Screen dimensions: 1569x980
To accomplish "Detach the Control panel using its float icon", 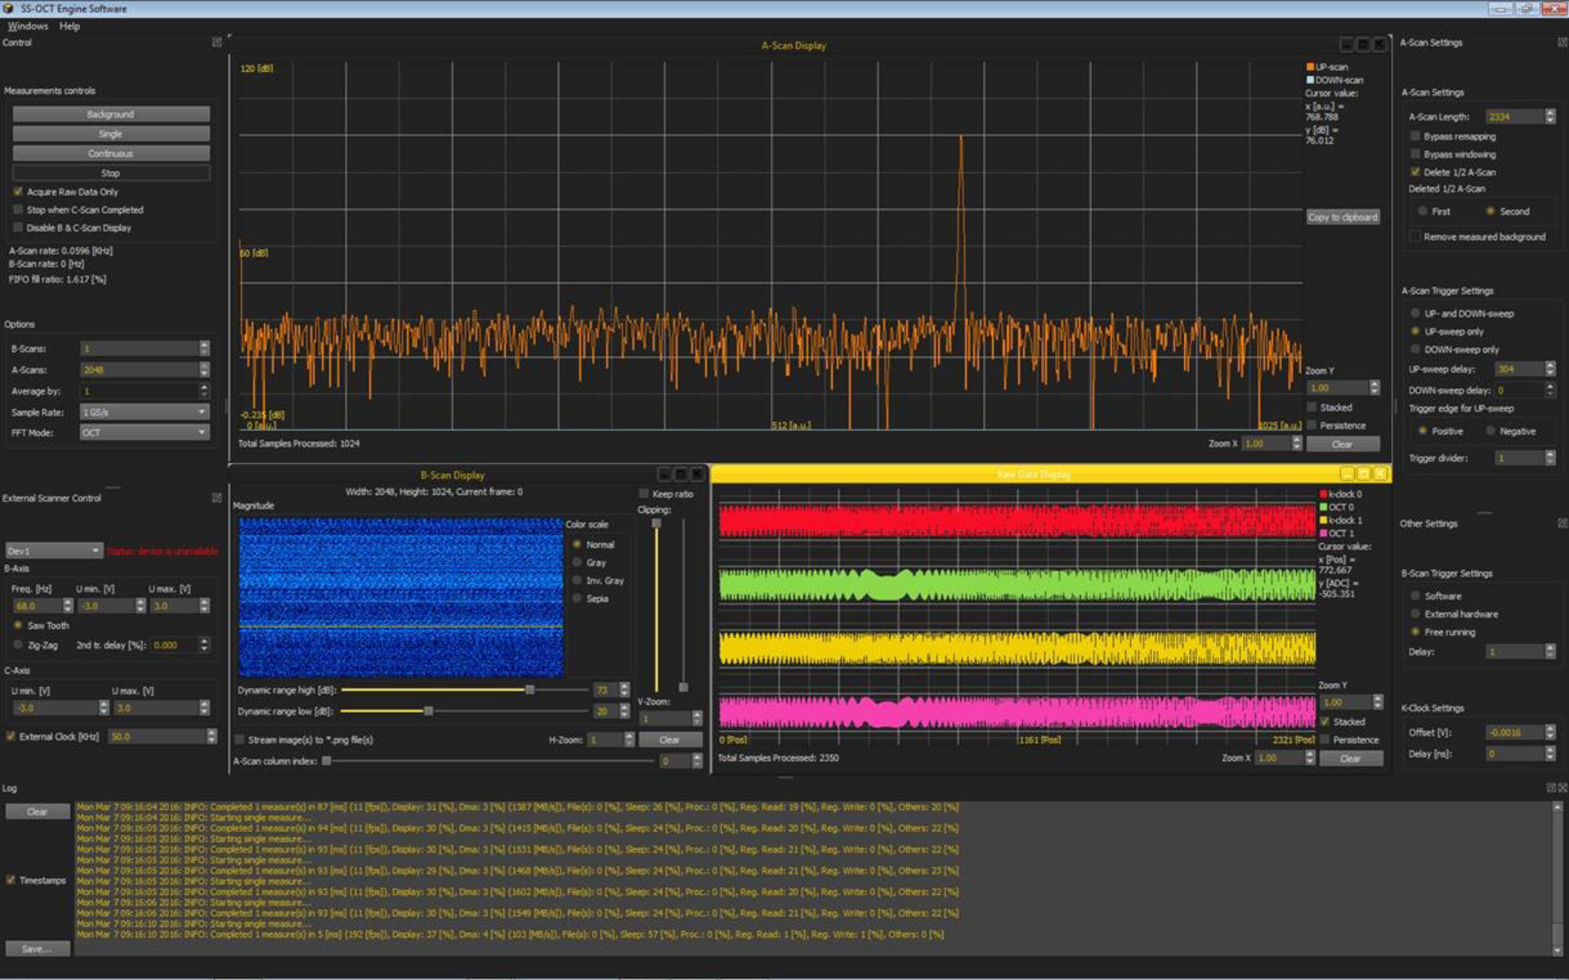I will click(217, 42).
